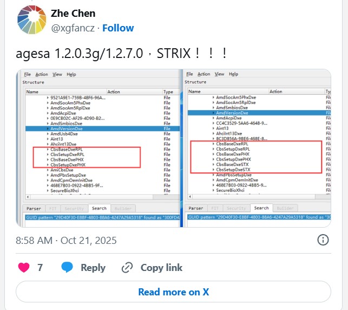
Task: Expand the AmdUsb4Dxe entry arrow
Action: [48, 134]
